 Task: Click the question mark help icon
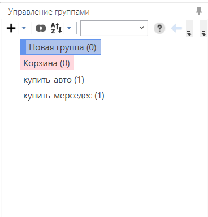click(159, 28)
